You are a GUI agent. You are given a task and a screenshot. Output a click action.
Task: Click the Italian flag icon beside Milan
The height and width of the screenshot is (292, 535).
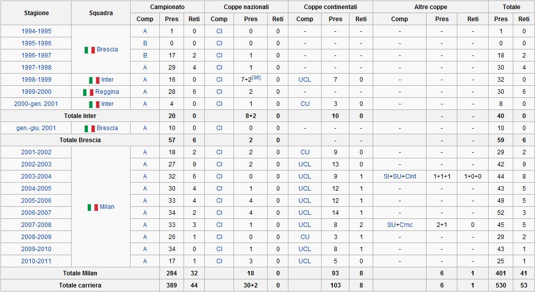click(93, 207)
